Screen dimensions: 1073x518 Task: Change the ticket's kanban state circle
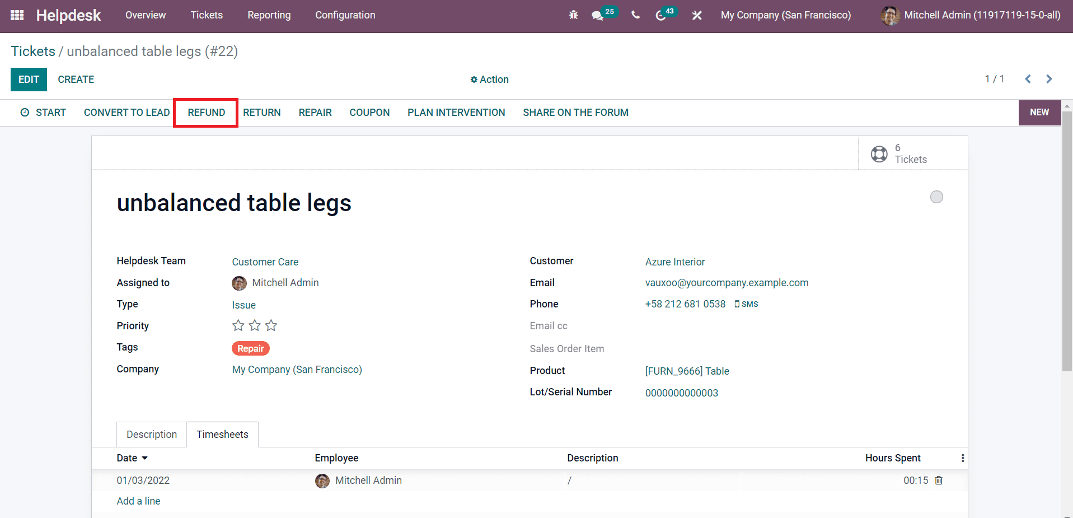tap(936, 197)
